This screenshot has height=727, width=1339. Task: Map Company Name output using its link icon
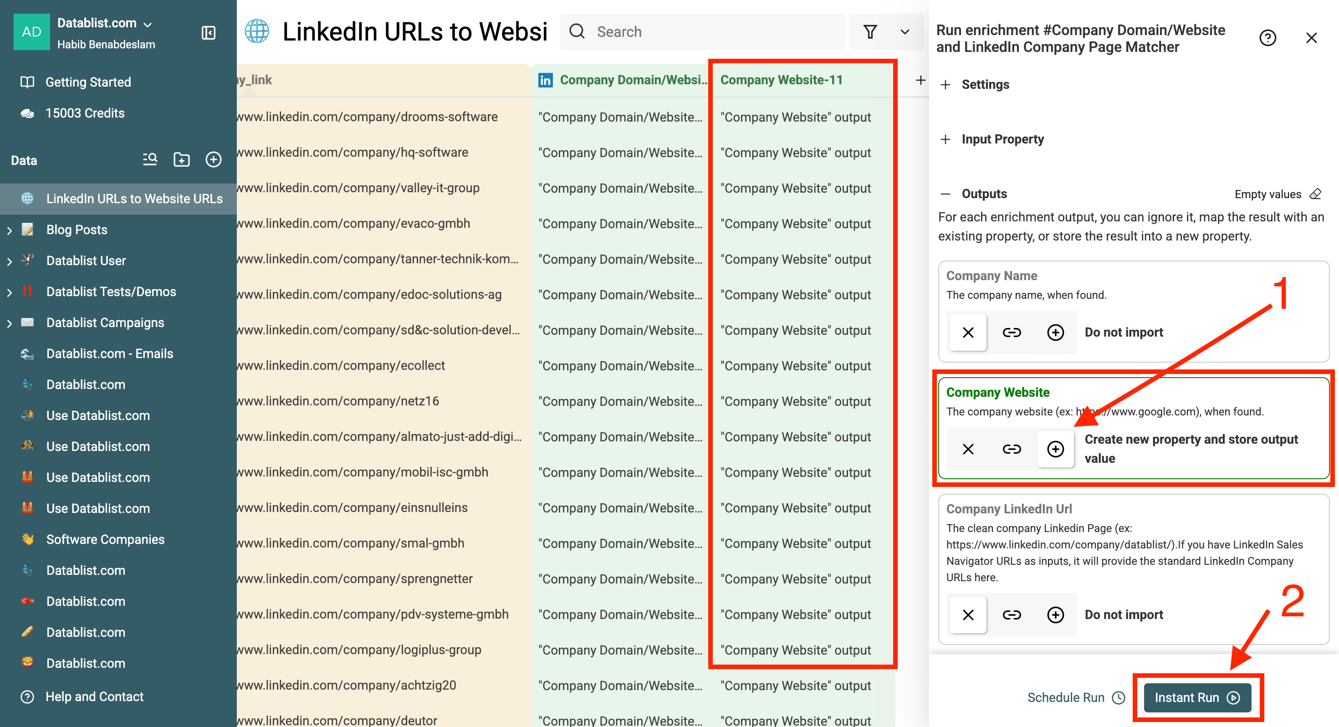click(1012, 333)
